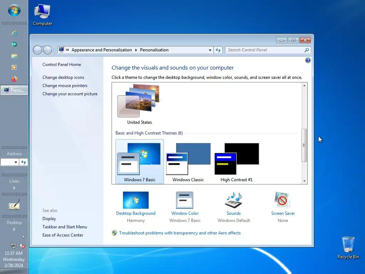Image resolution: width=365 pixels, height=274 pixels.
Task: Open the address bar history dropdown
Action: click(210, 50)
